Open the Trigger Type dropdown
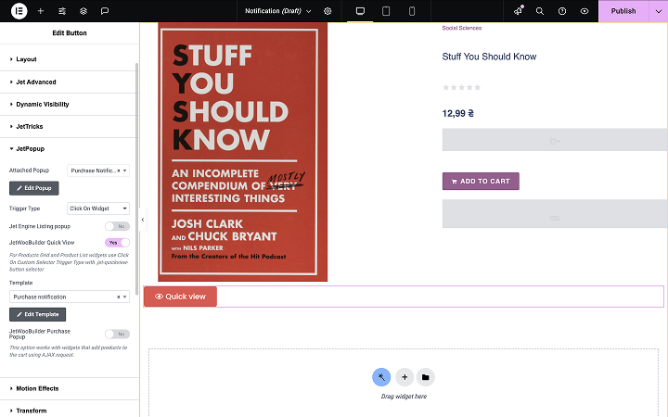Screen dimensions: 668x417 coord(98,208)
